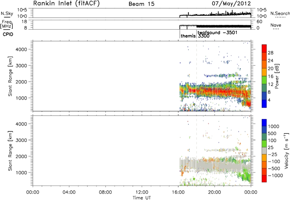Click the 'Freq. [MHz]' axis label

coord(7,24)
